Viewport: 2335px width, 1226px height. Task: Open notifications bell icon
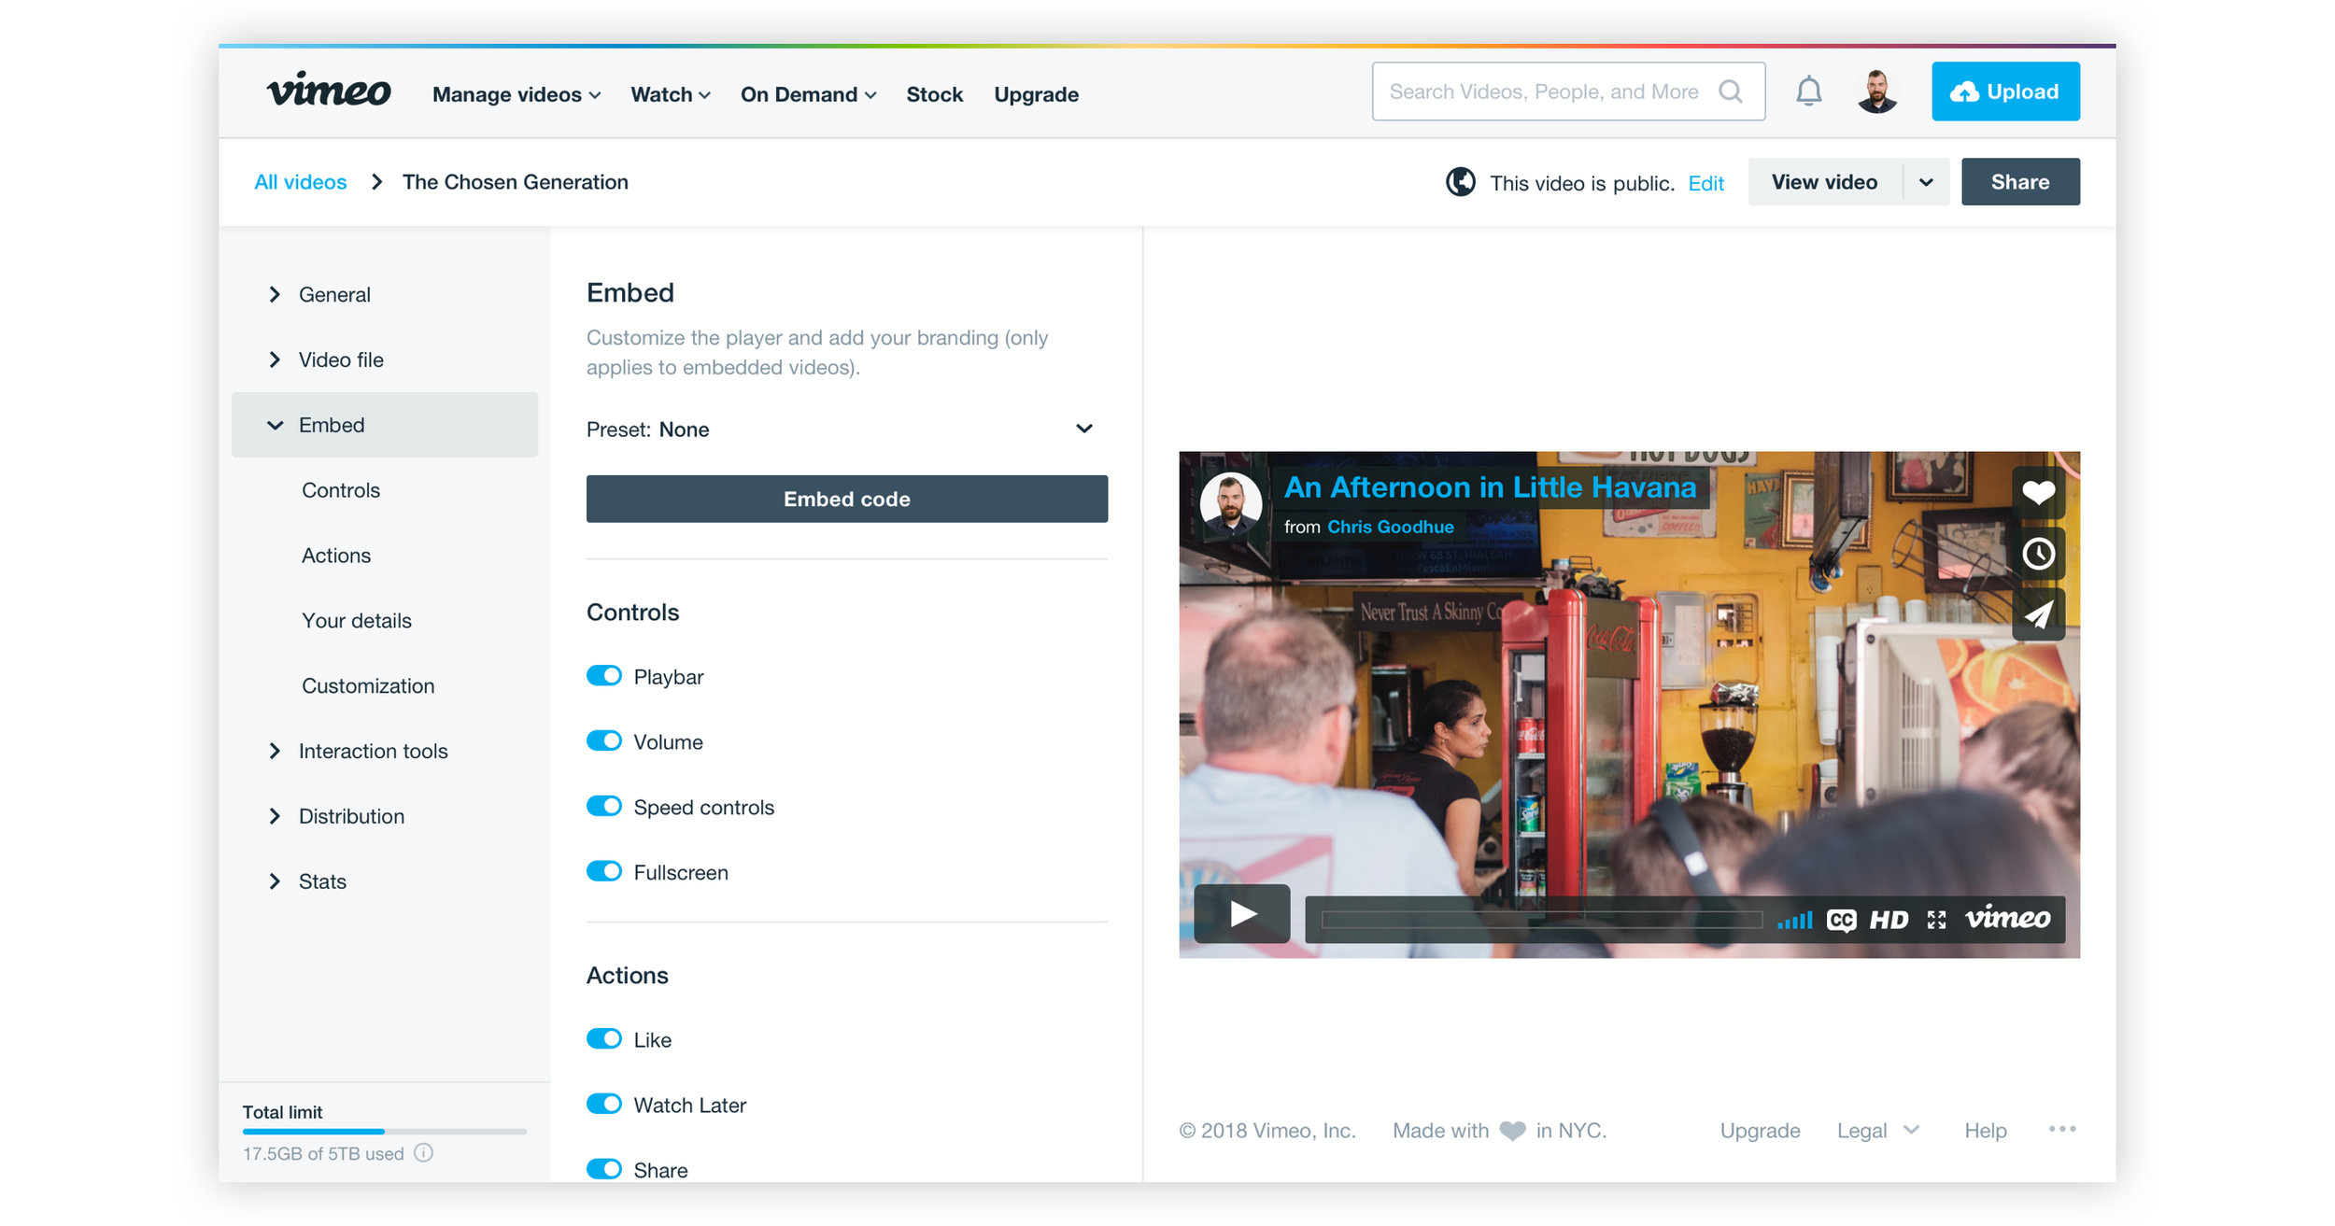tap(1808, 92)
